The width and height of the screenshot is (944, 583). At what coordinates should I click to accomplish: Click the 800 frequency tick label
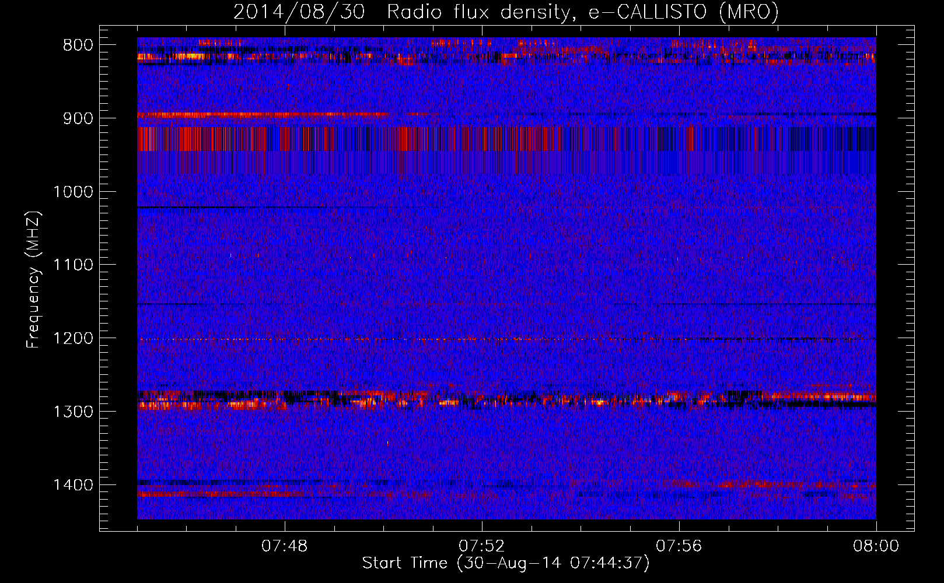pyautogui.click(x=78, y=45)
